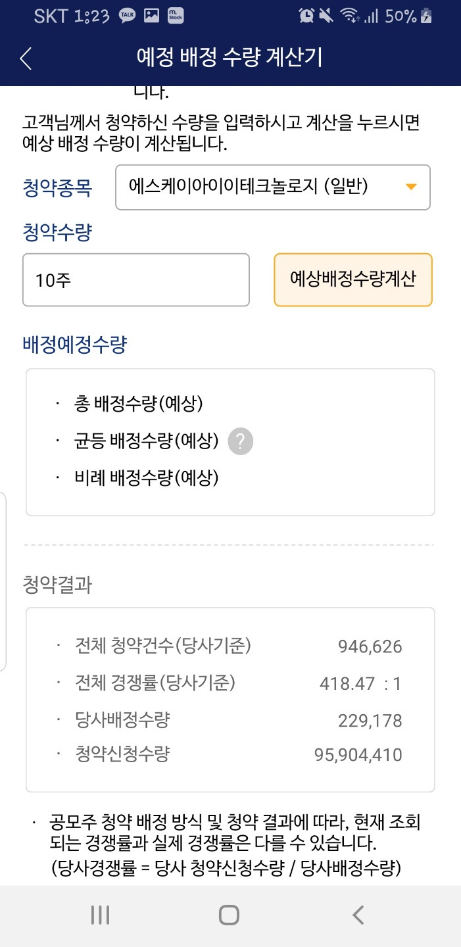
Task: Open the KakaoTalk notification icon
Action: click(128, 16)
